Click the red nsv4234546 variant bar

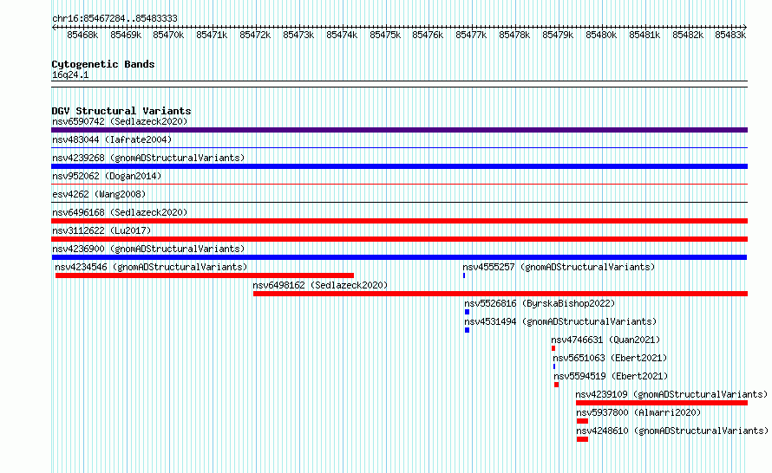pyautogui.click(x=205, y=275)
